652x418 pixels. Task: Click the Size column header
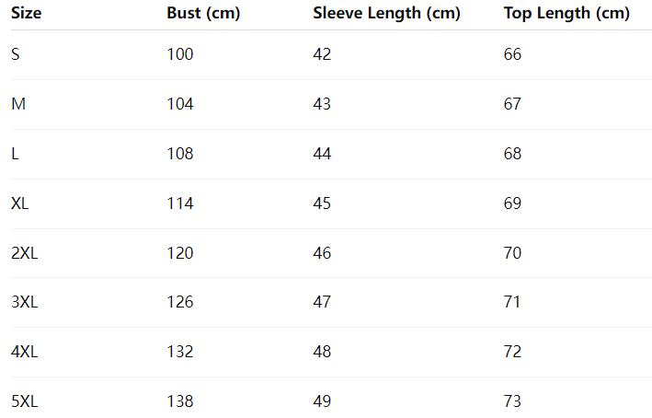click(27, 14)
